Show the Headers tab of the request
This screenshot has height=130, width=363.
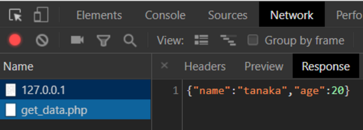click(x=205, y=67)
